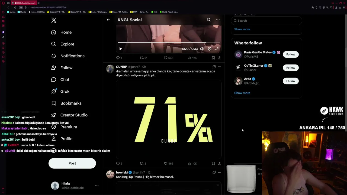Share GUNRP's post

220,164
